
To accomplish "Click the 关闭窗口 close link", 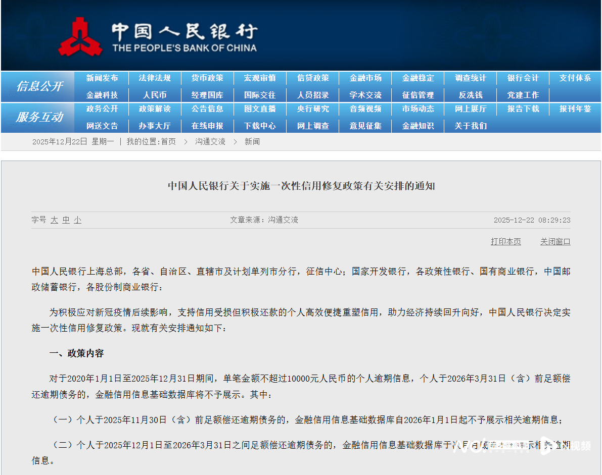I will click(x=555, y=242).
